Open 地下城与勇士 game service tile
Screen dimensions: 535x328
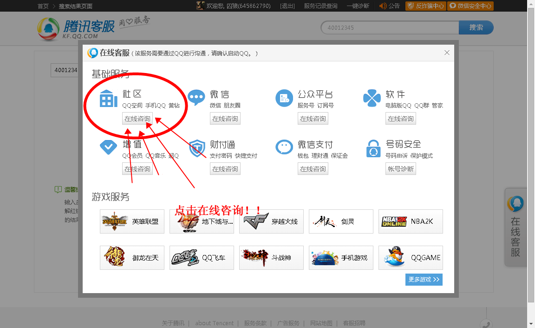[x=202, y=221]
